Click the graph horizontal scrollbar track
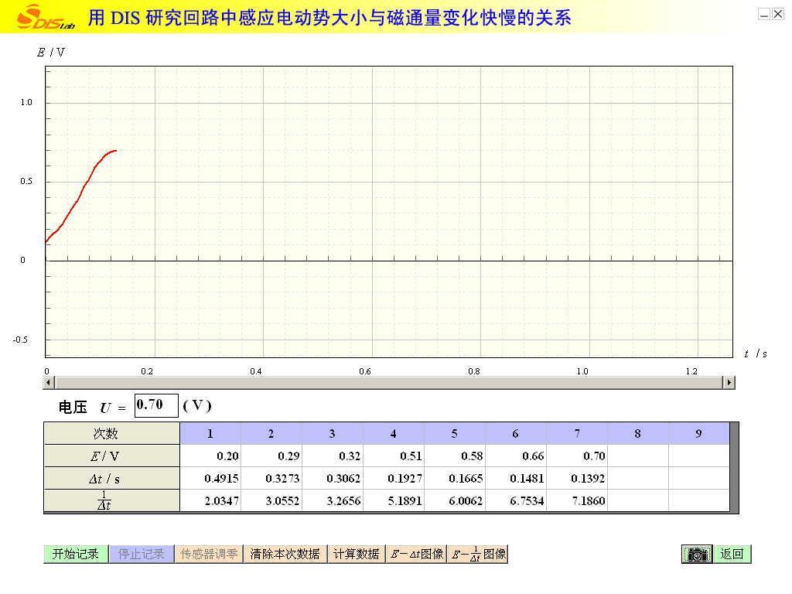The width and height of the screenshot is (792, 594). pos(387,383)
